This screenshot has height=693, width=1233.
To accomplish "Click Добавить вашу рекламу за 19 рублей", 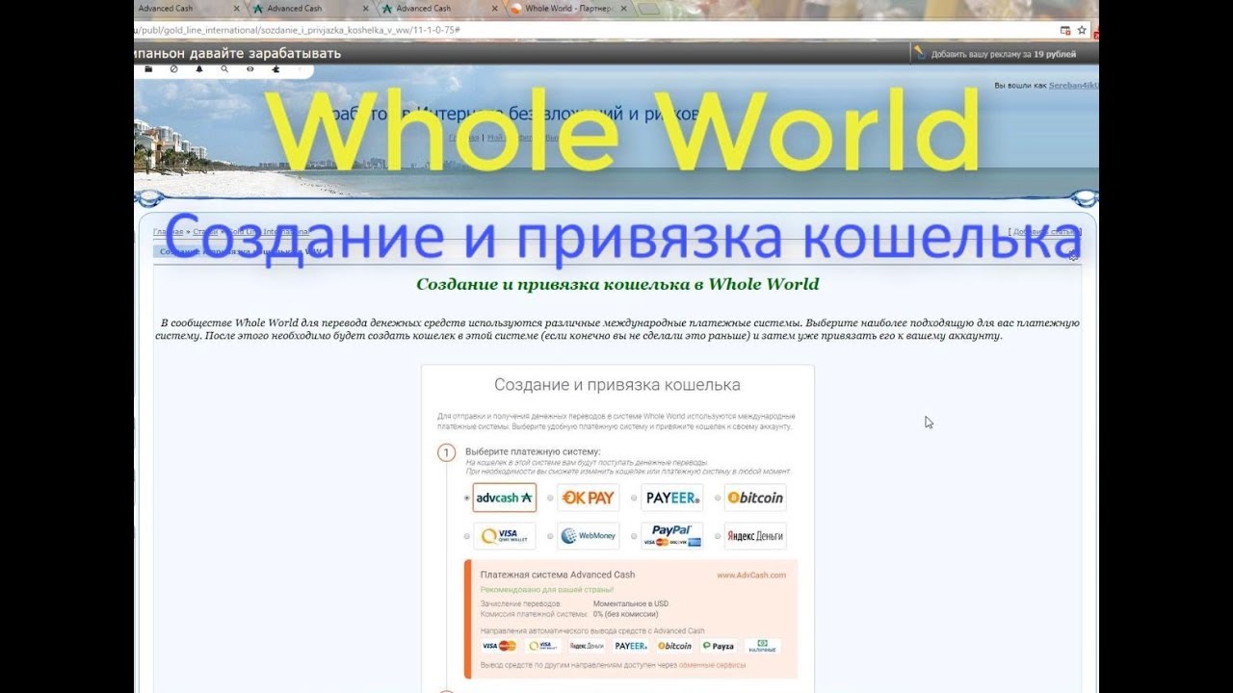I will (x=1004, y=54).
